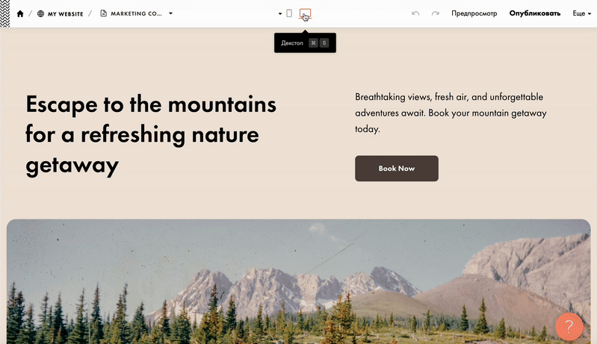
Task: Expand the Marketing Co... page dropdown
Action: pos(170,13)
